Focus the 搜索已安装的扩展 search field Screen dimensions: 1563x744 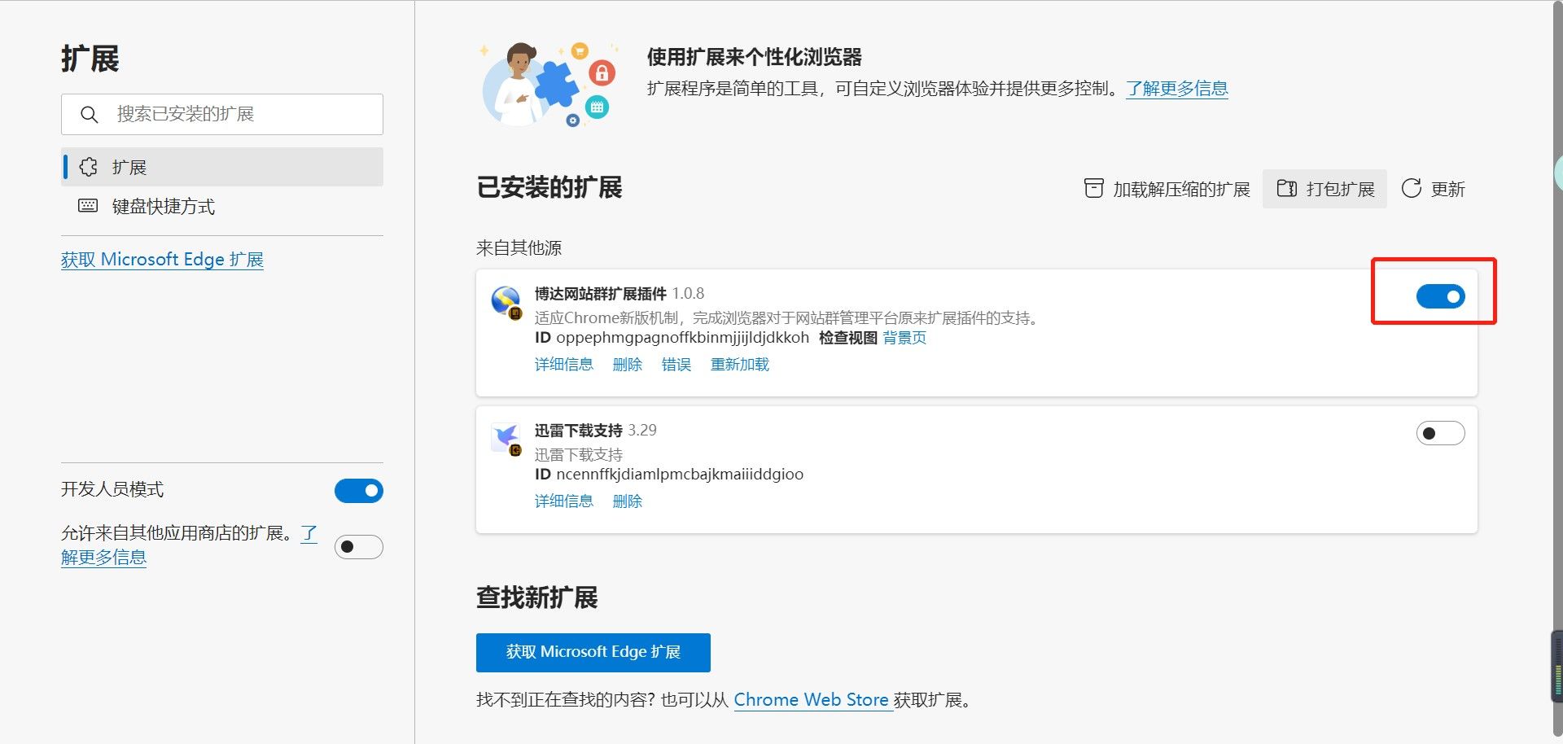point(236,115)
